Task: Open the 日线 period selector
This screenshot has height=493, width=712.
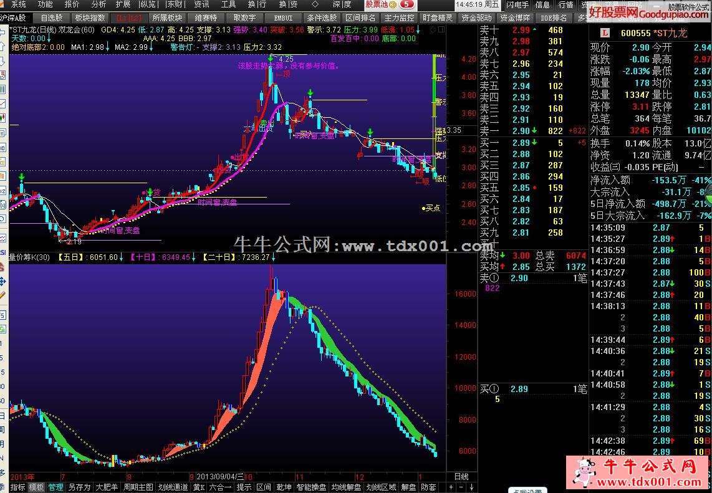Action: coord(461,476)
